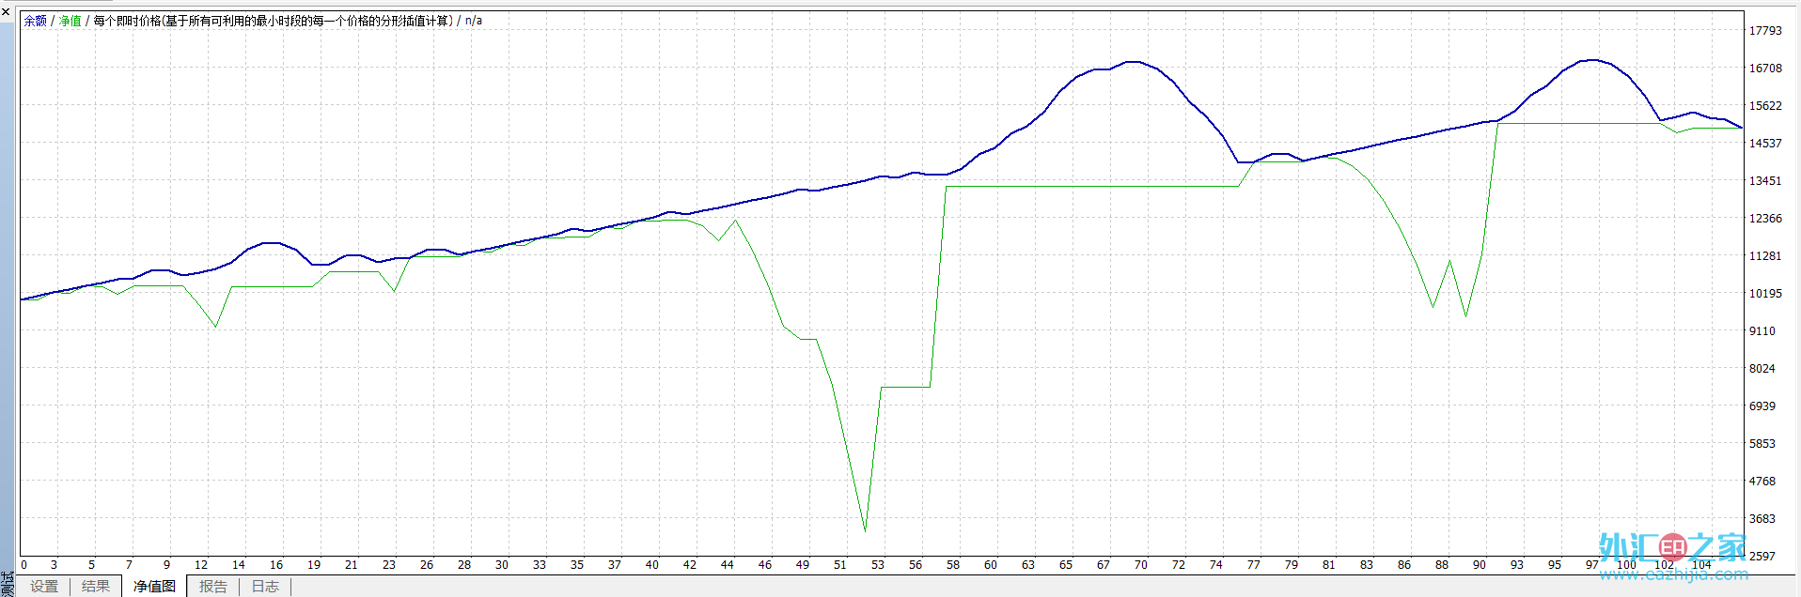1801x597 pixels.
Task: Click the 3683 value on vertical axis
Action: click(x=1762, y=519)
